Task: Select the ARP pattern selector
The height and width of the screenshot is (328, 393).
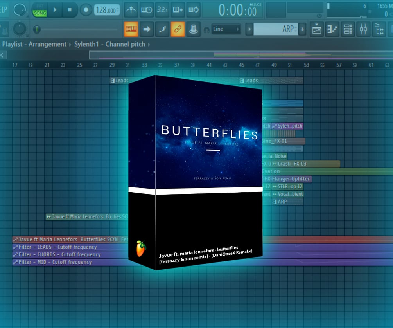Action: coord(276,29)
